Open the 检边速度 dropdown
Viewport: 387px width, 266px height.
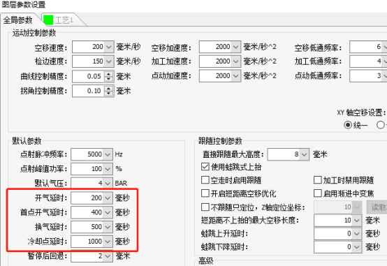point(109,61)
